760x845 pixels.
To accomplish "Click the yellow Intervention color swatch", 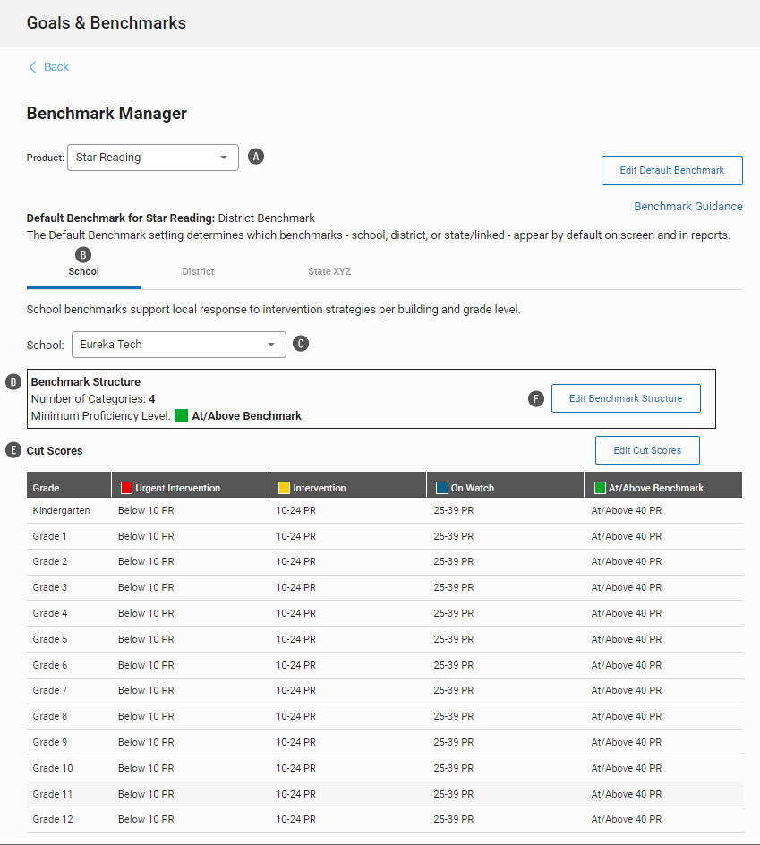I will tap(284, 488).
